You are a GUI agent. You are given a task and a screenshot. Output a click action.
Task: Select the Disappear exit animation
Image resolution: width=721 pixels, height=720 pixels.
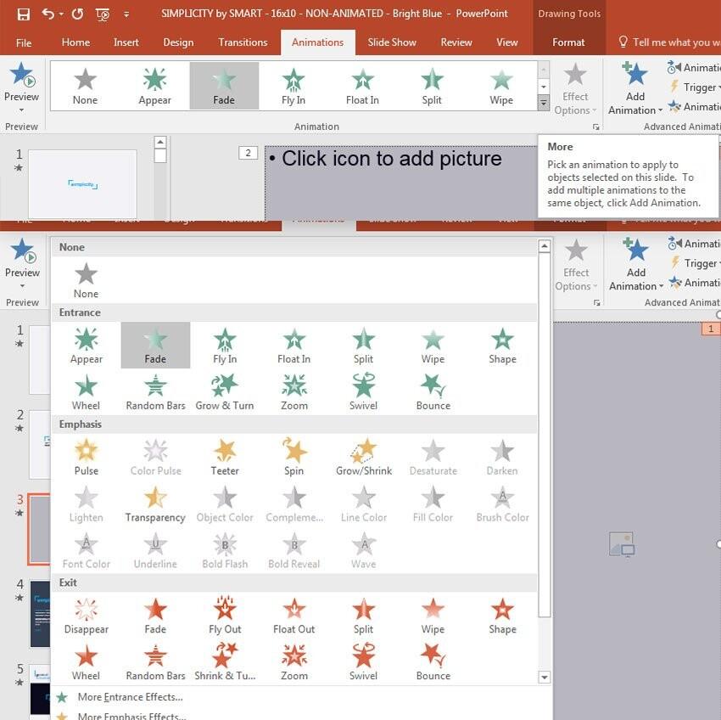(x=86, y=611)
